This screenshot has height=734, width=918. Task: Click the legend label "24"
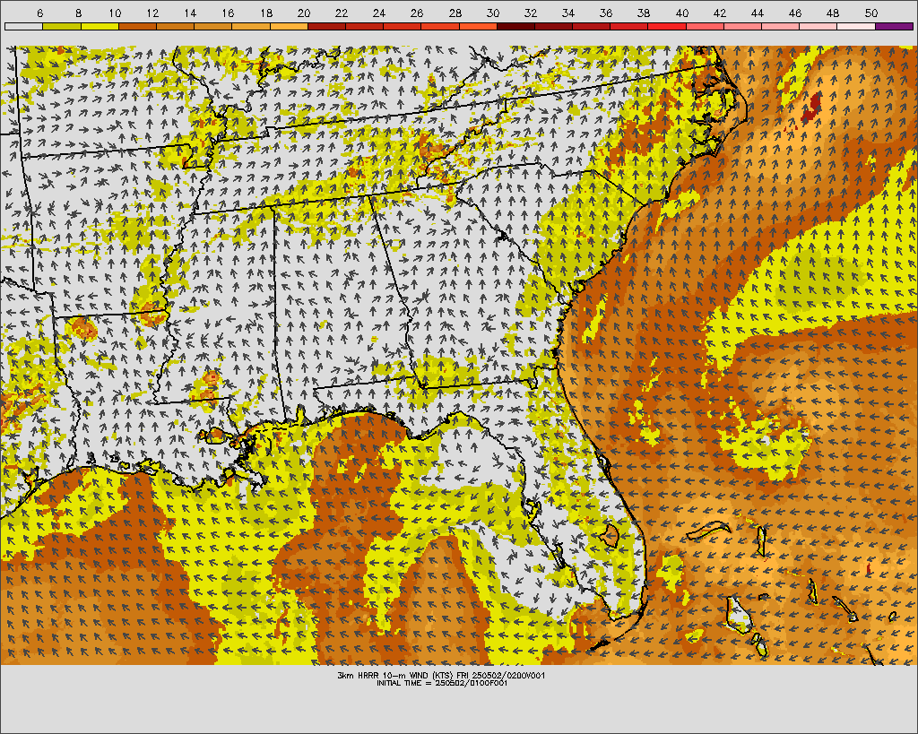pos(379,13)
